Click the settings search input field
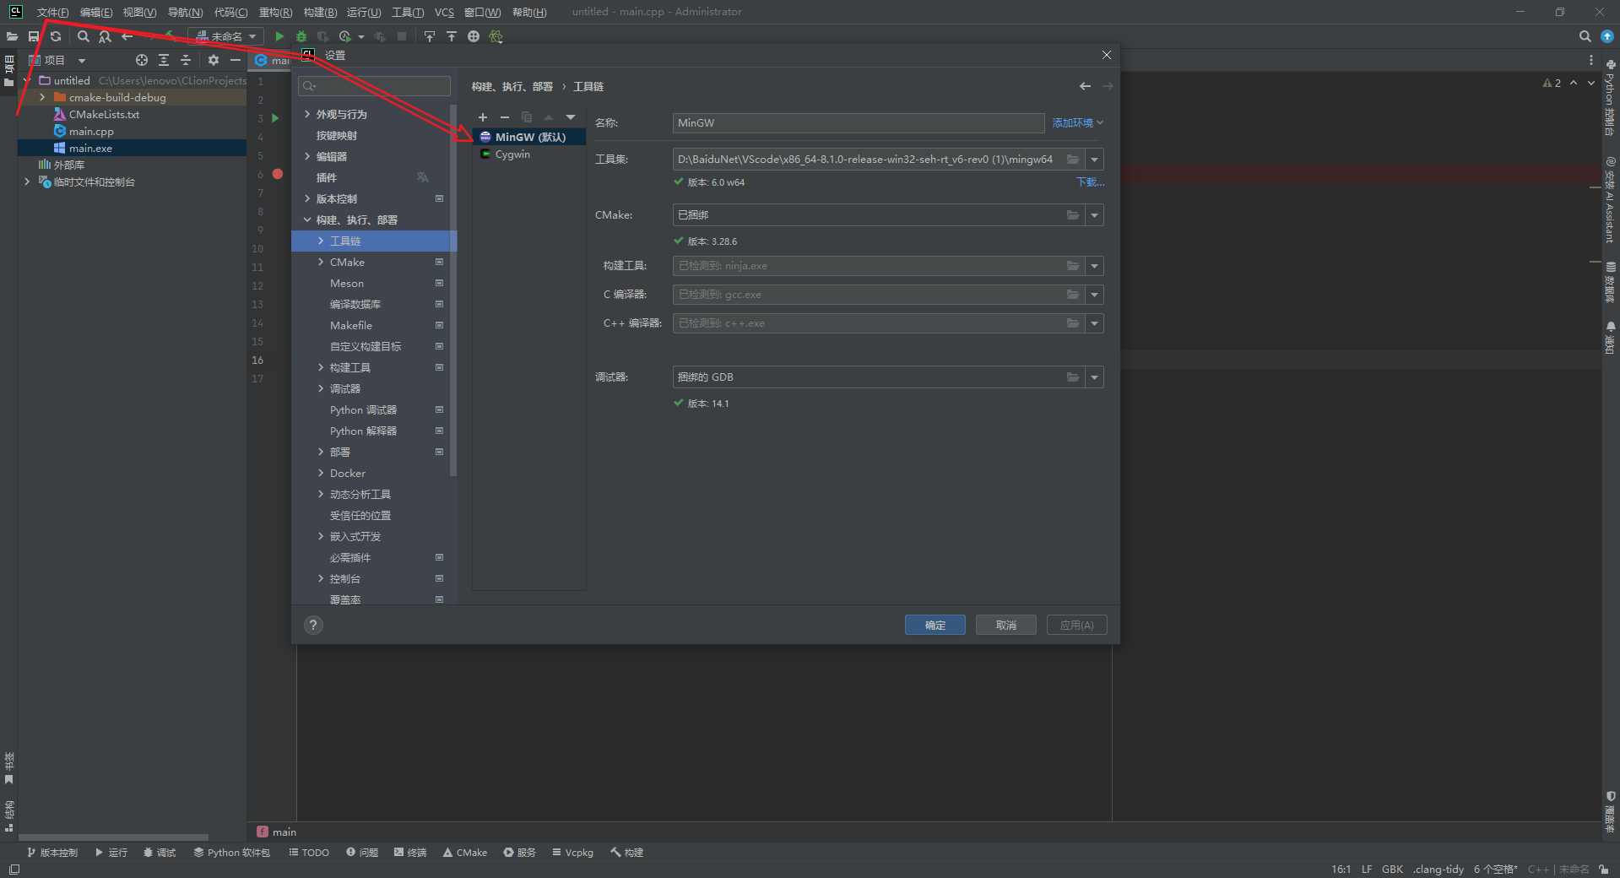The width and height of the screenshot is (1620, 878). (374, 86)
